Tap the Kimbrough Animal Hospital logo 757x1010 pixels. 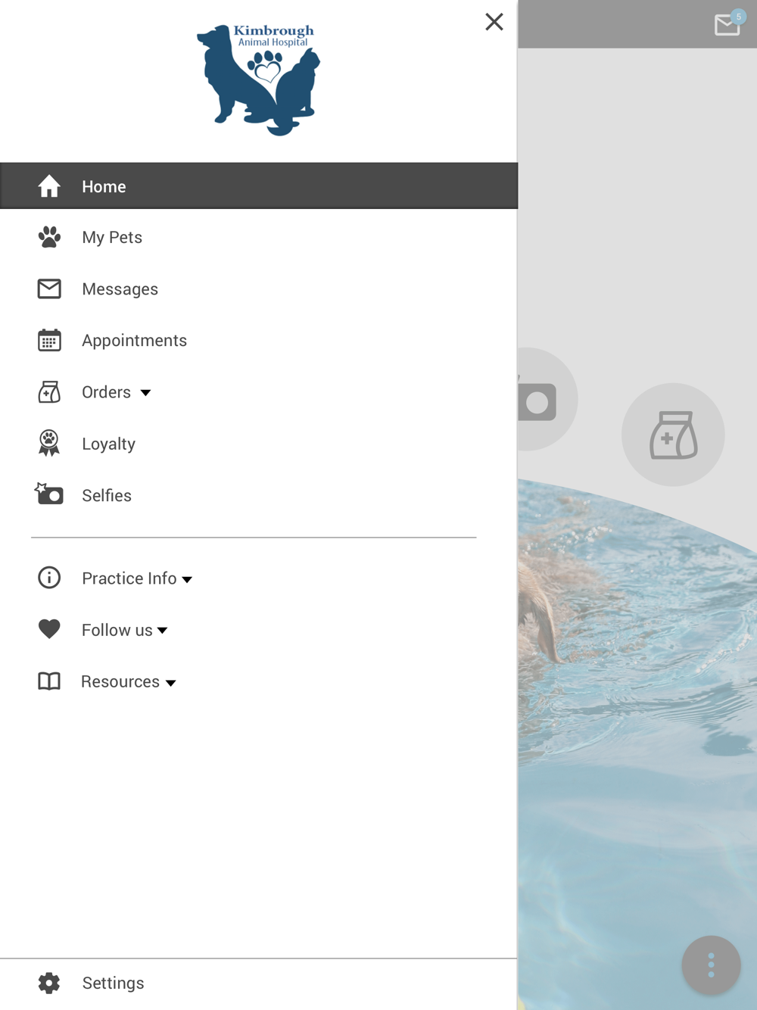click(x=259, y=80)
